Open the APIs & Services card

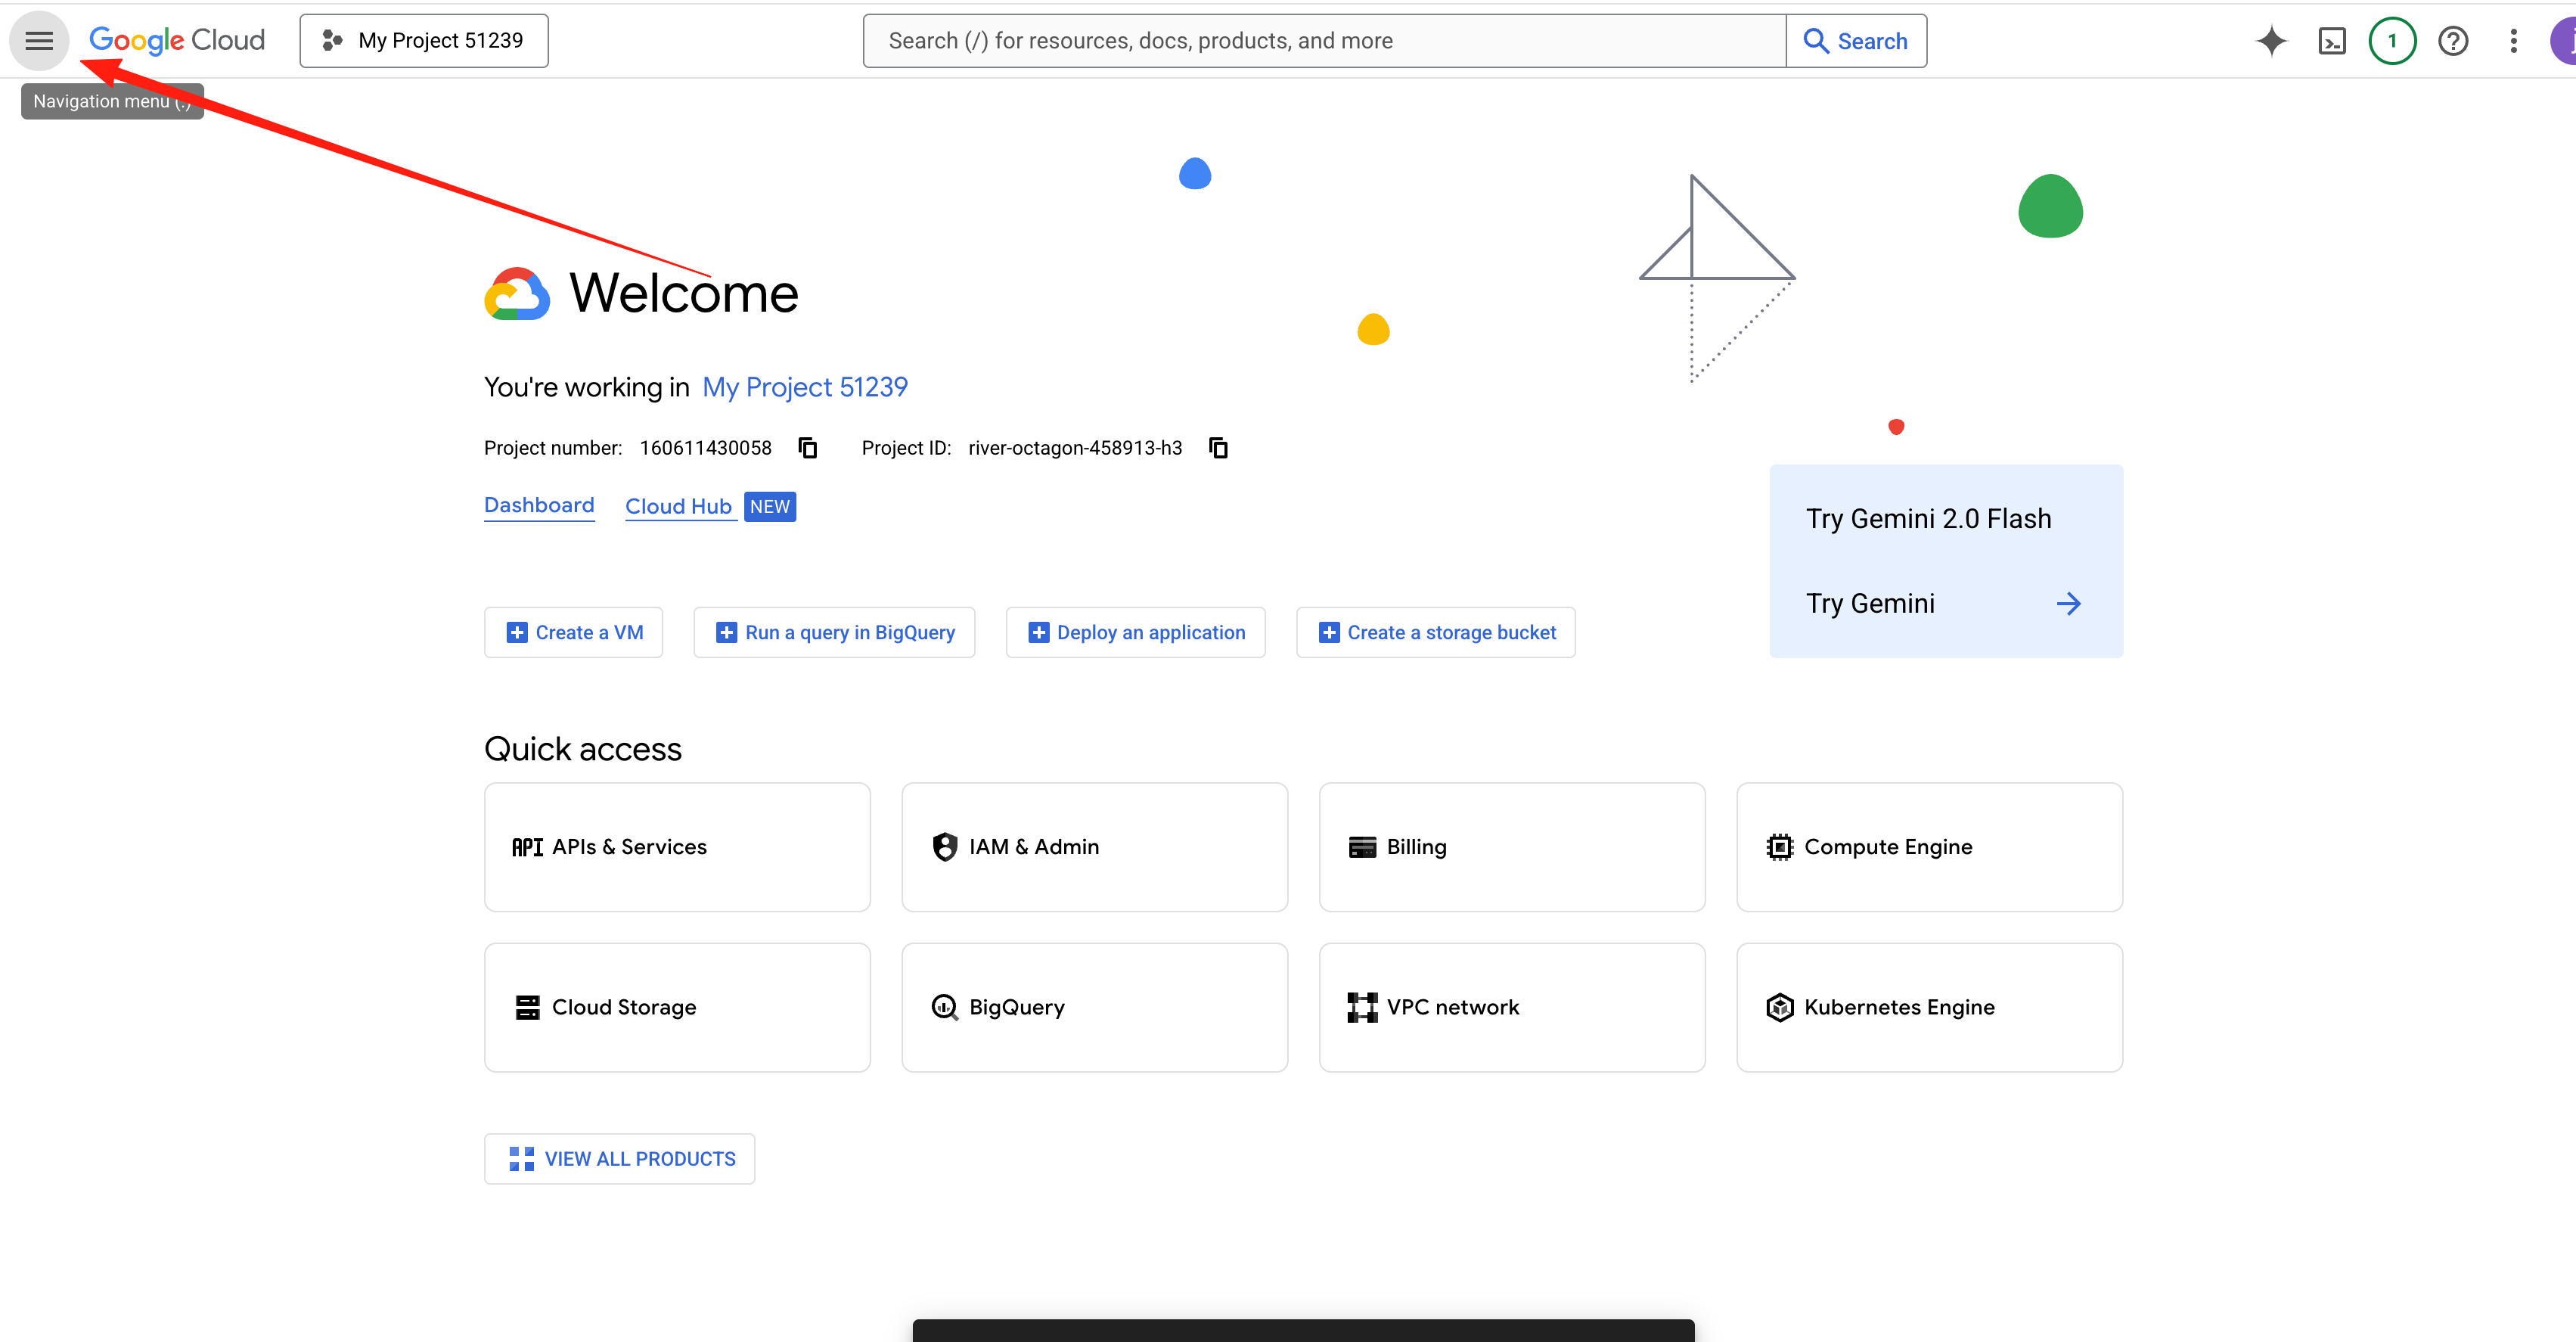tap(677, 847)
